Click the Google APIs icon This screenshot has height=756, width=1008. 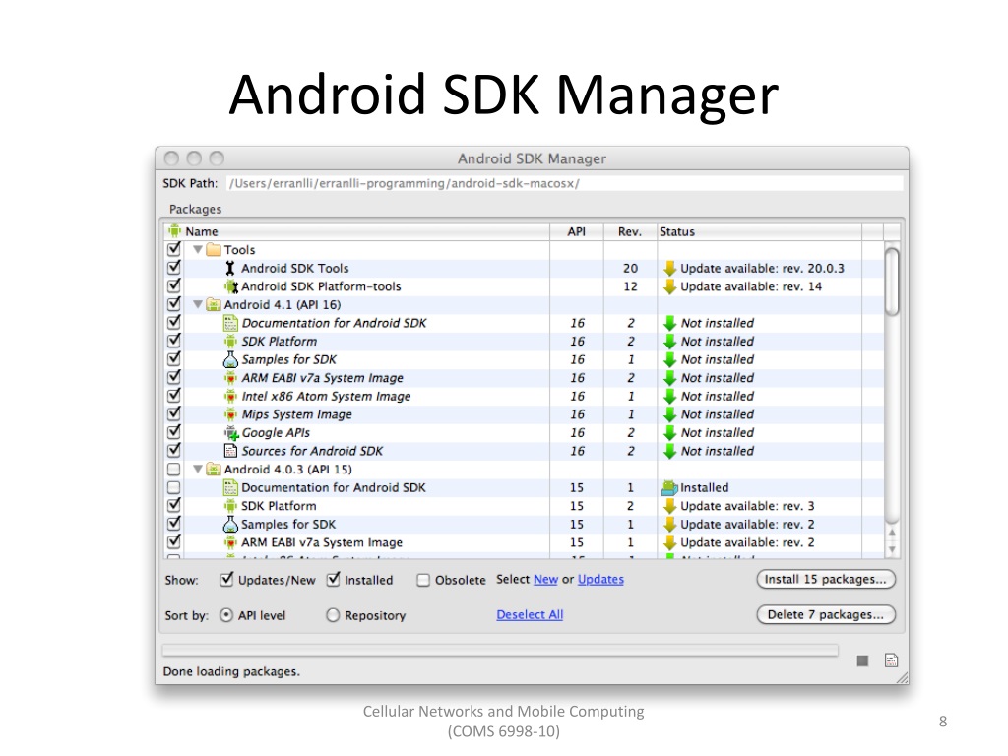click(230, 433)
